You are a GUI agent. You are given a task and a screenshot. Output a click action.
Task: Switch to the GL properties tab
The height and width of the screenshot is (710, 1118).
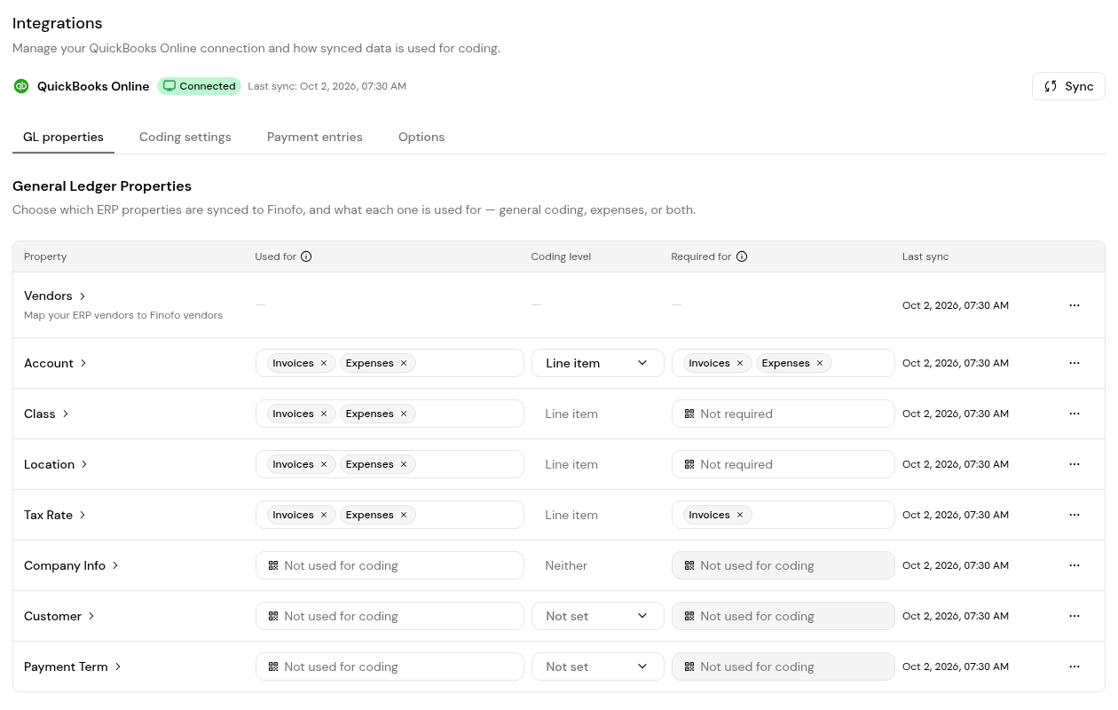click(63, 137)
